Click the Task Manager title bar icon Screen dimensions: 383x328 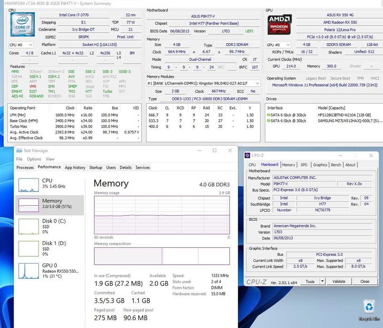(x=19, y=150)
